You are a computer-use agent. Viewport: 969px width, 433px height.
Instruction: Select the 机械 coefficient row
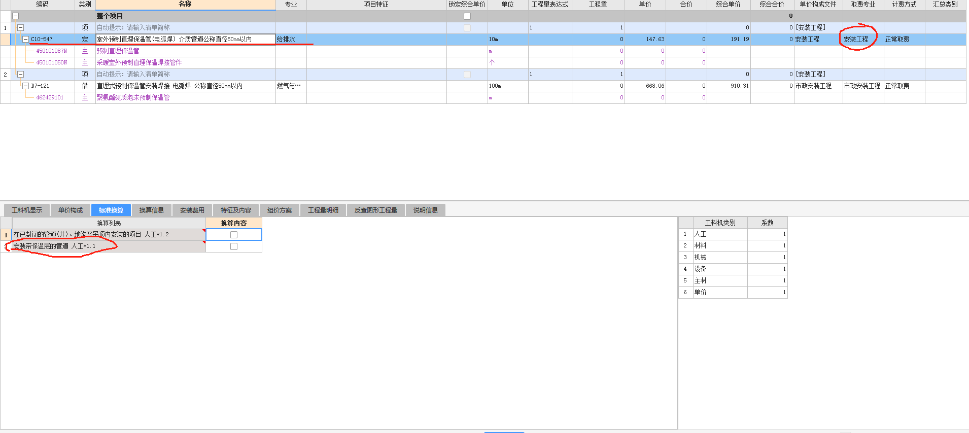(x=733, y=258)
